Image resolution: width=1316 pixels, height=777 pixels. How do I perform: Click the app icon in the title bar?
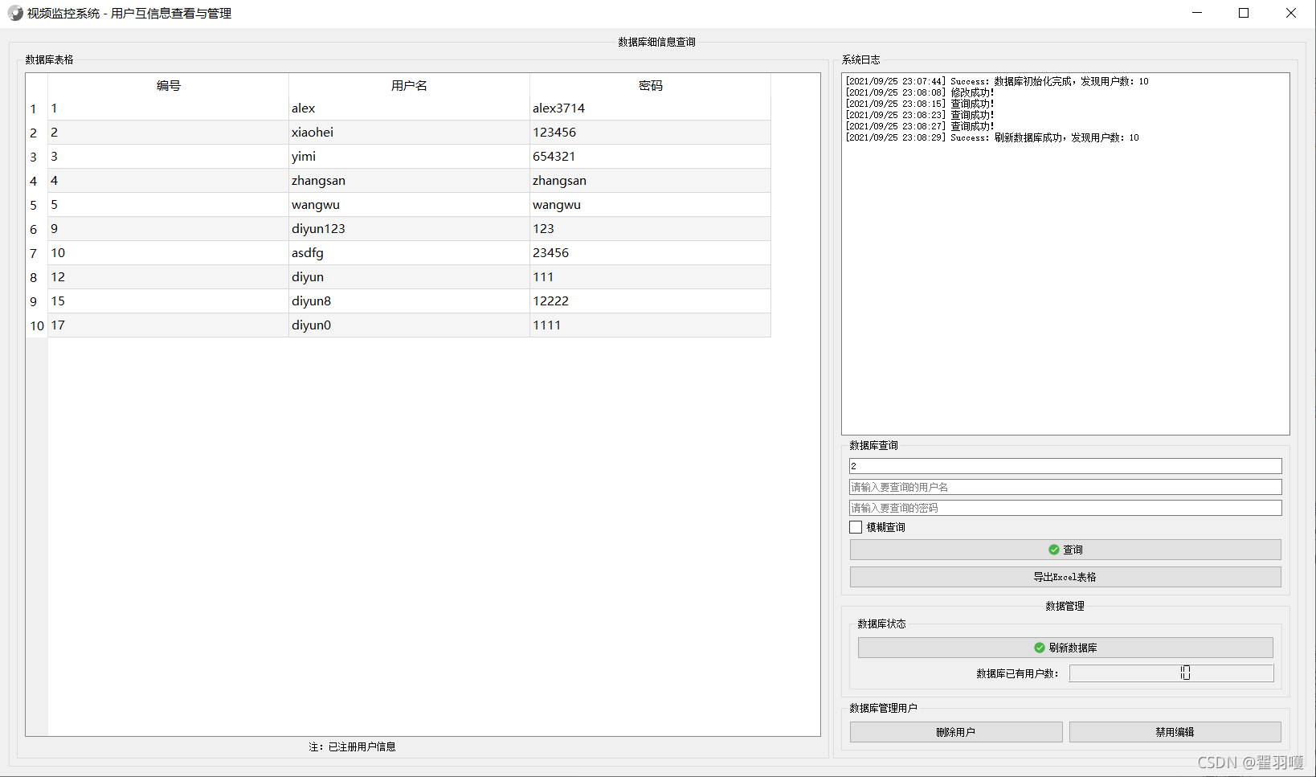pos(15,14)
